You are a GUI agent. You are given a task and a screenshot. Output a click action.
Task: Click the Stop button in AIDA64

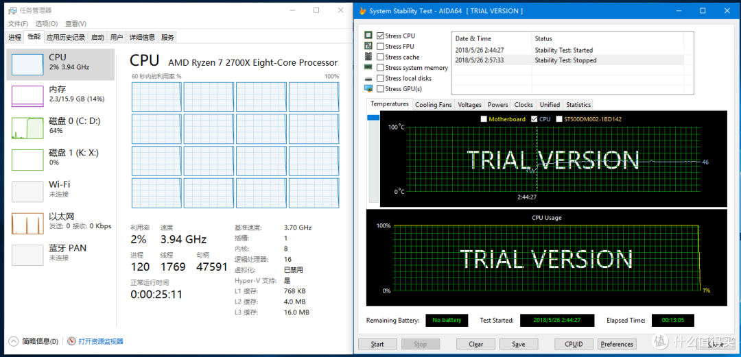click(421, 344)
